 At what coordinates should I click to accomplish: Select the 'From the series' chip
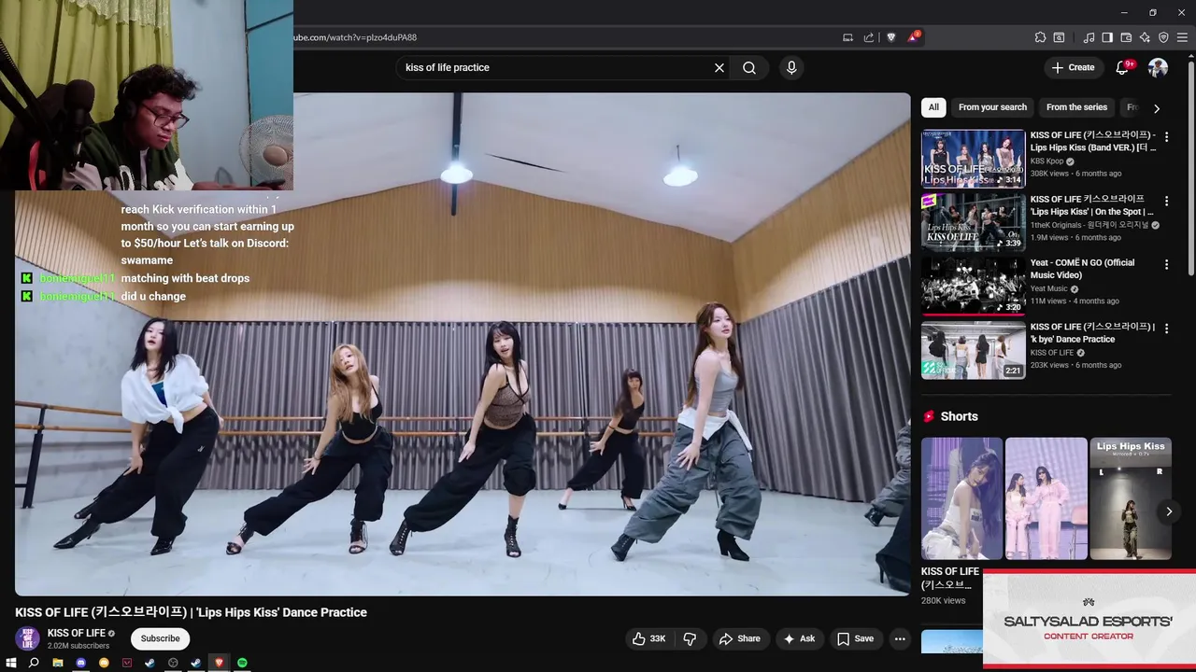pos(1076,107)
